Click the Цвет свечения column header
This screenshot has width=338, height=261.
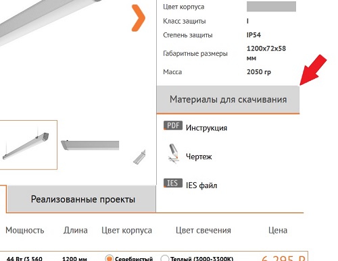pos(203,230)
